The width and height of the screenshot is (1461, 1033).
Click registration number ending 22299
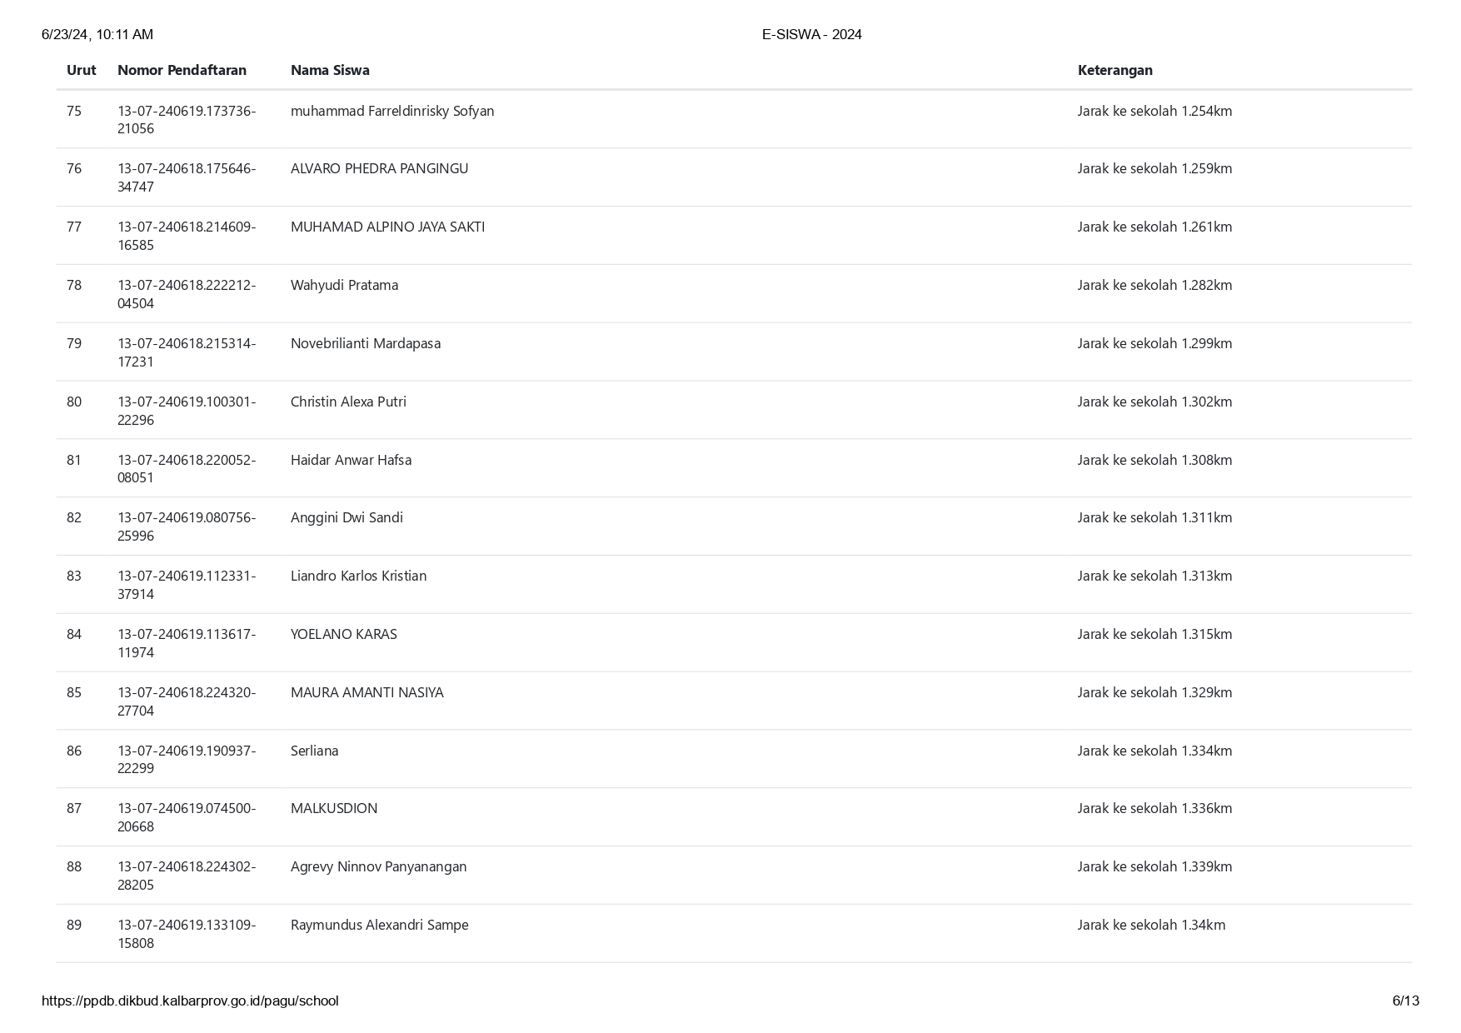tap(187, 759)
